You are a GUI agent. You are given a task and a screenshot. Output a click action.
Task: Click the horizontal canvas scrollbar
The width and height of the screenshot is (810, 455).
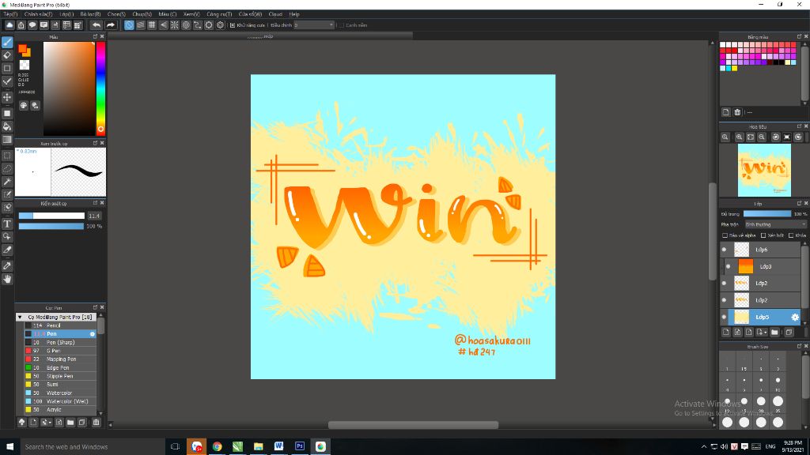[x=413, y=425]
